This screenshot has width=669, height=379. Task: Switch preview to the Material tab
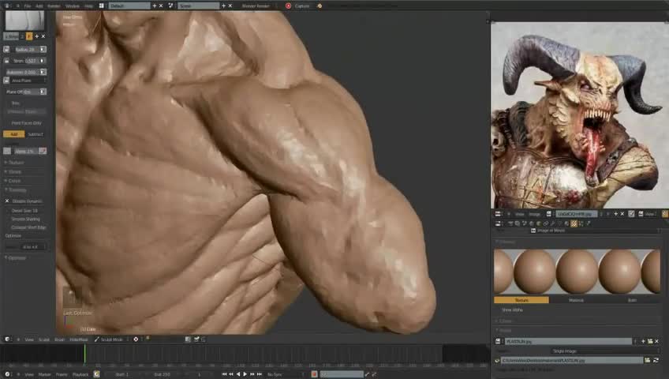pyautogui.click(x=577, y=300)
